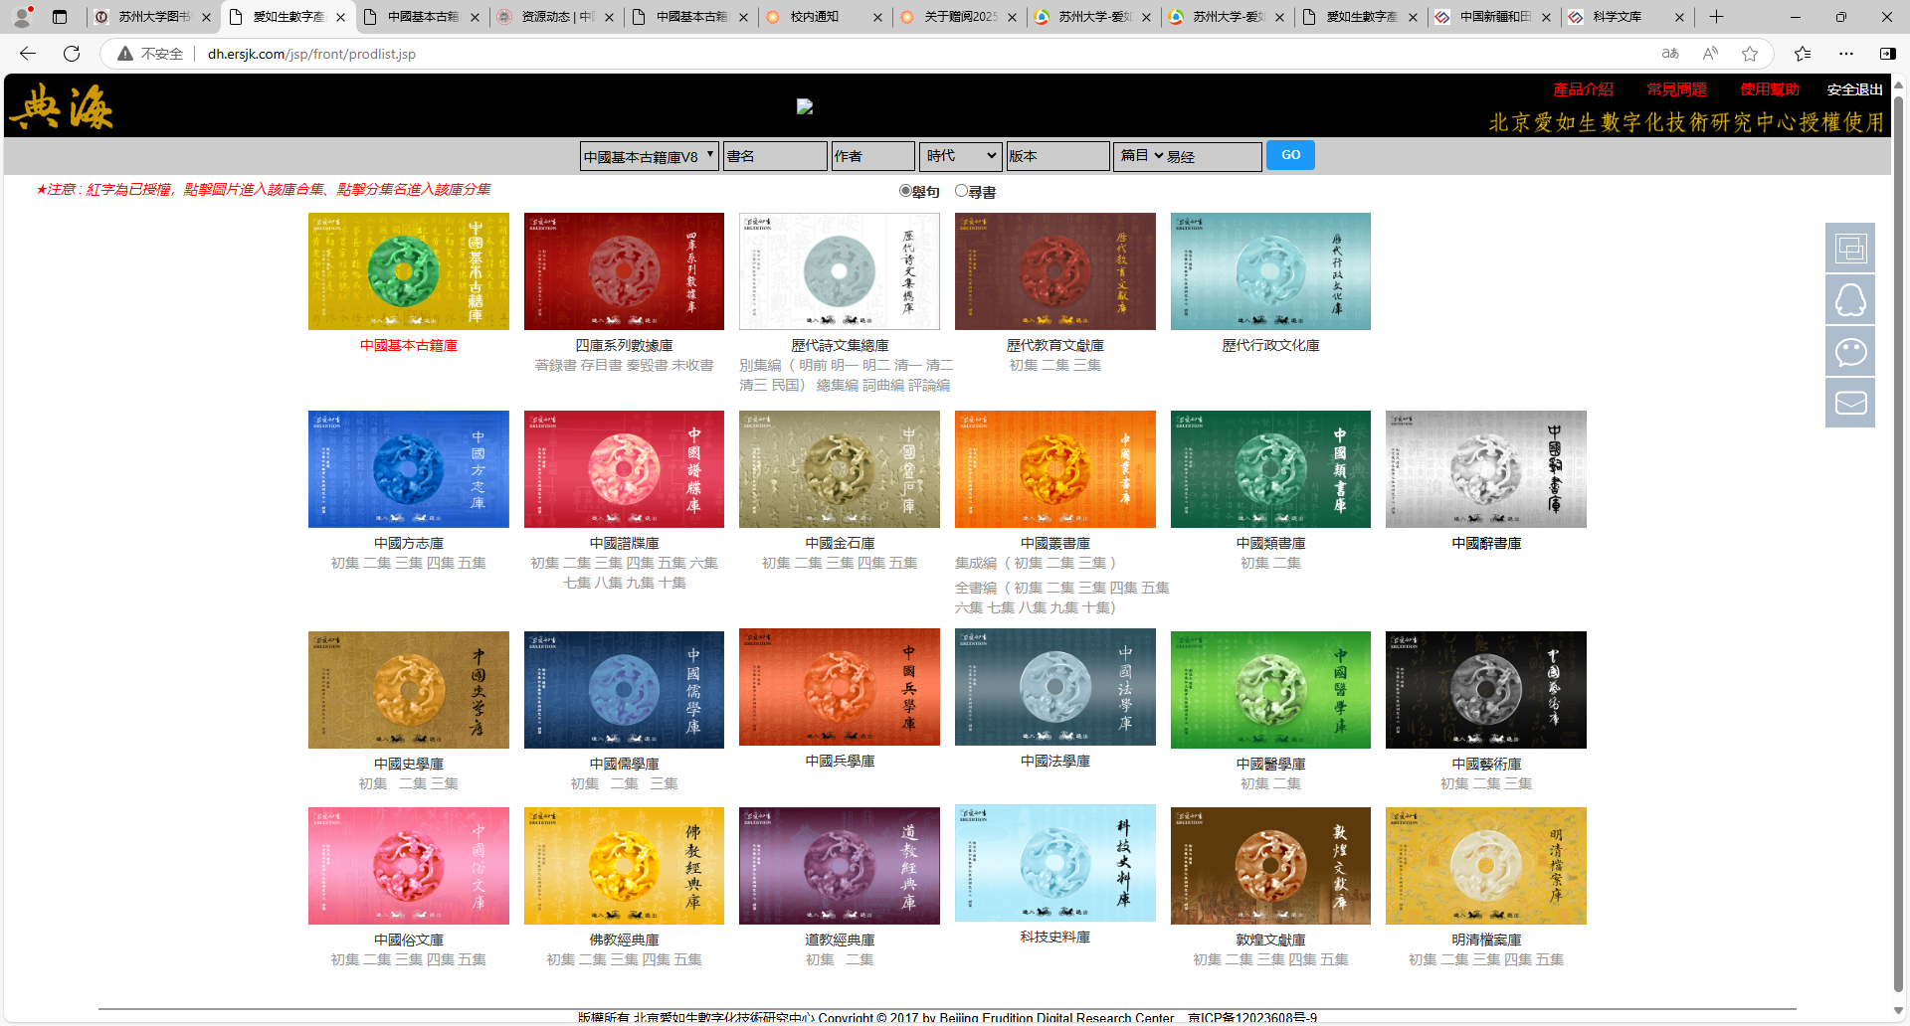Screen dimensions: 1910x1026
Task: Click the 版本 input field
Action: [1058, 156]
